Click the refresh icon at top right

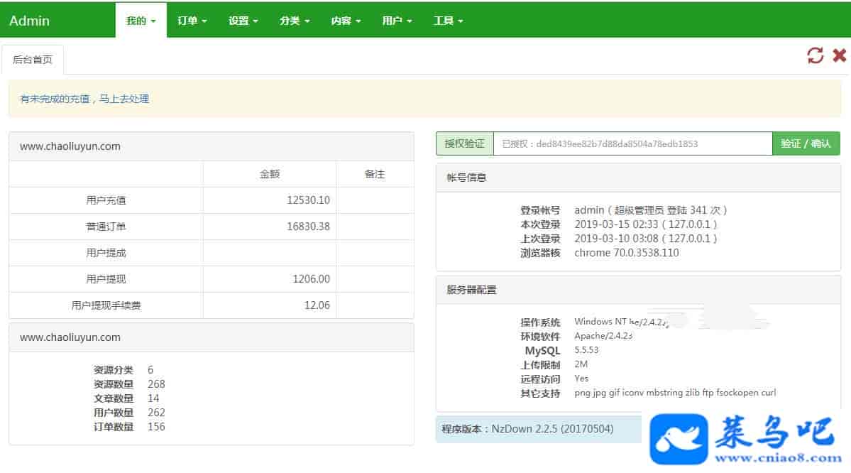816,56
